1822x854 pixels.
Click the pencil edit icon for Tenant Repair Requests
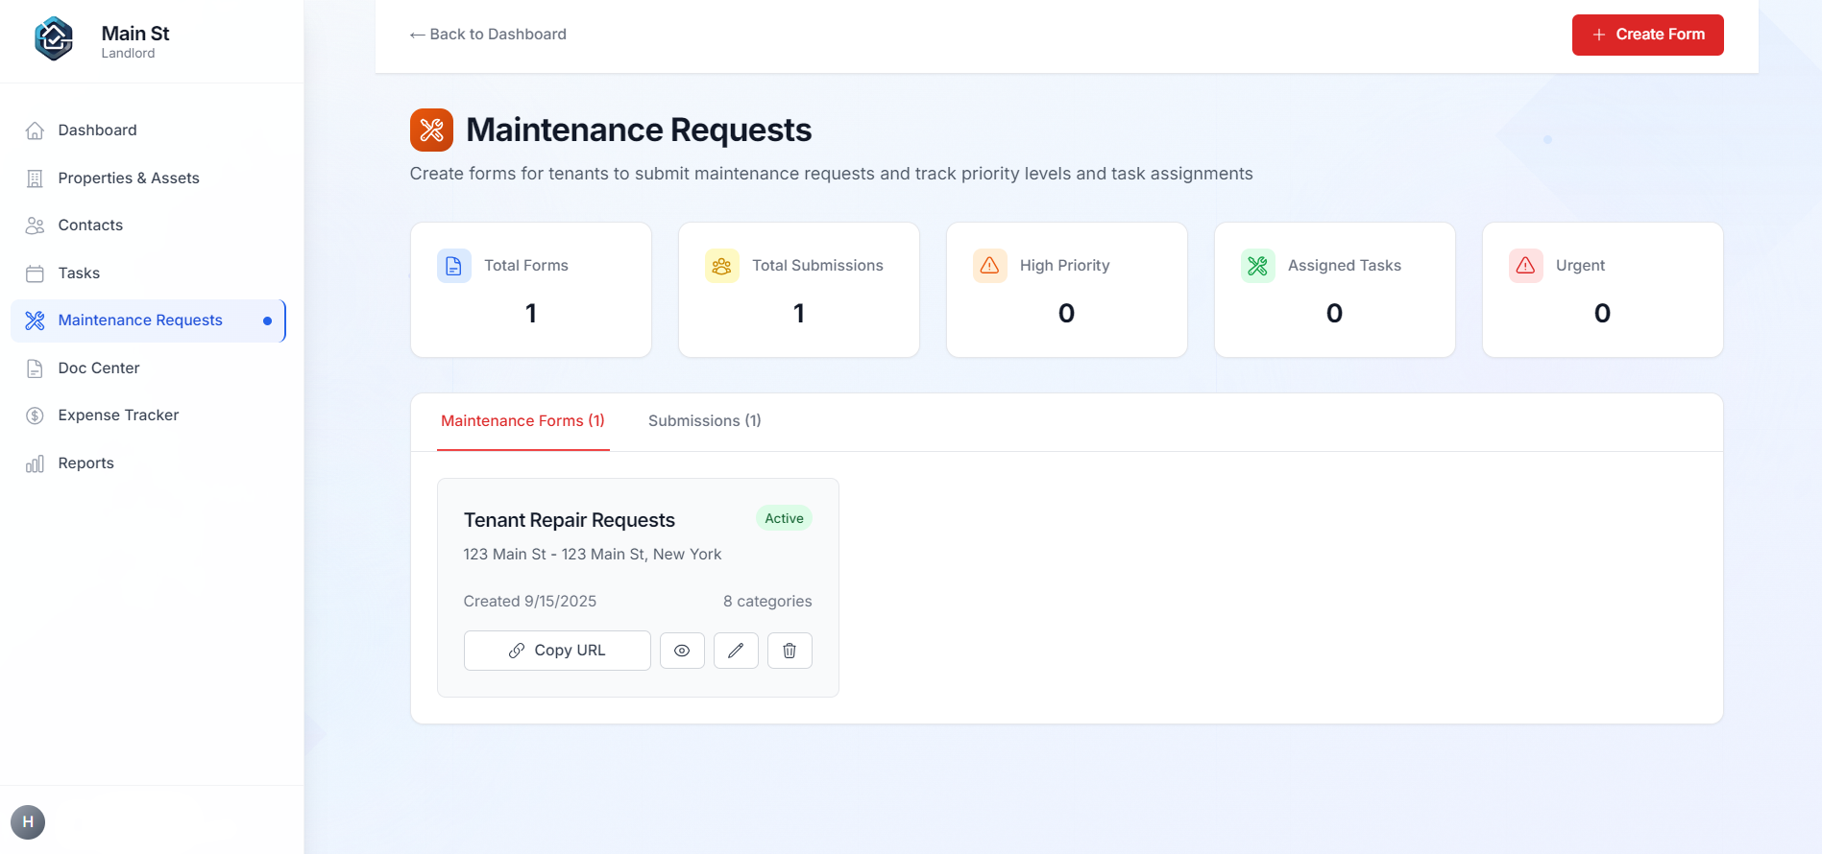coord(736,651)
